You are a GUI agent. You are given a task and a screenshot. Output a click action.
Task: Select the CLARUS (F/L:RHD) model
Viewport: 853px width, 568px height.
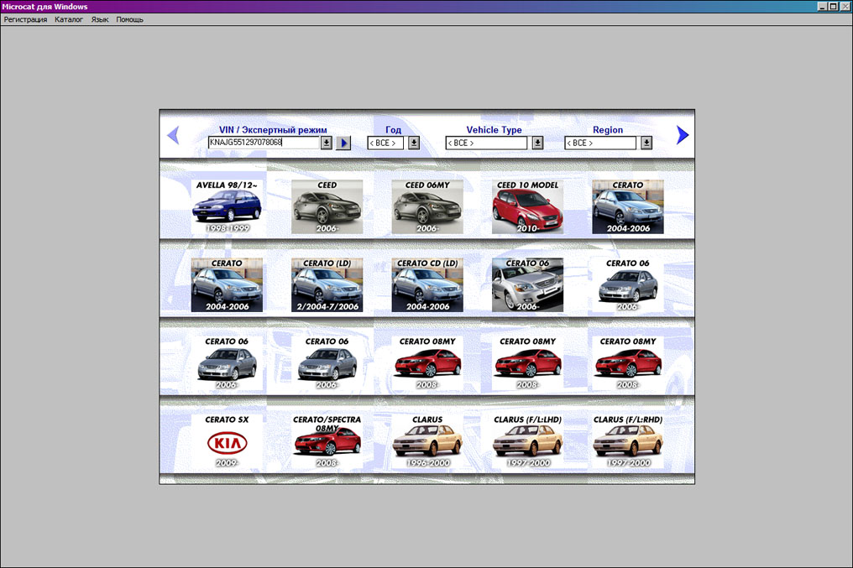tap(627, 441)
